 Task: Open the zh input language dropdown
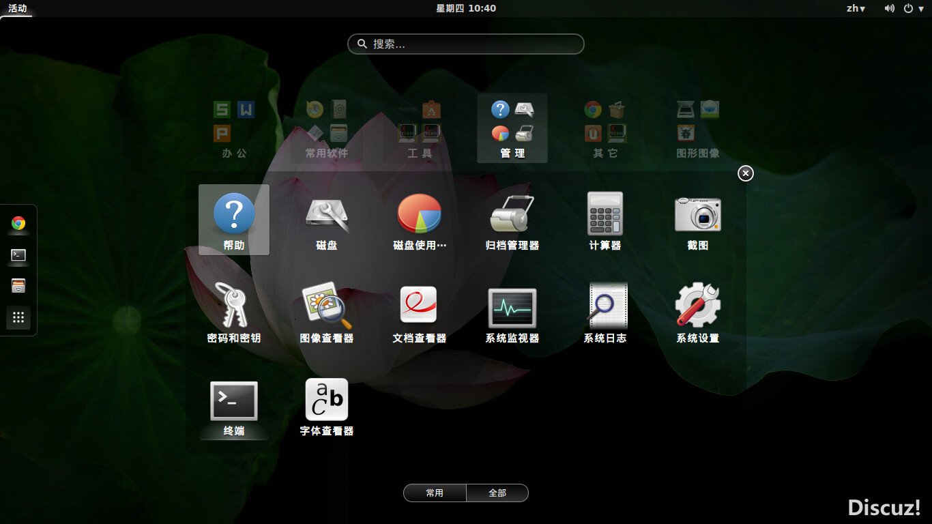(x=856, y=8)
